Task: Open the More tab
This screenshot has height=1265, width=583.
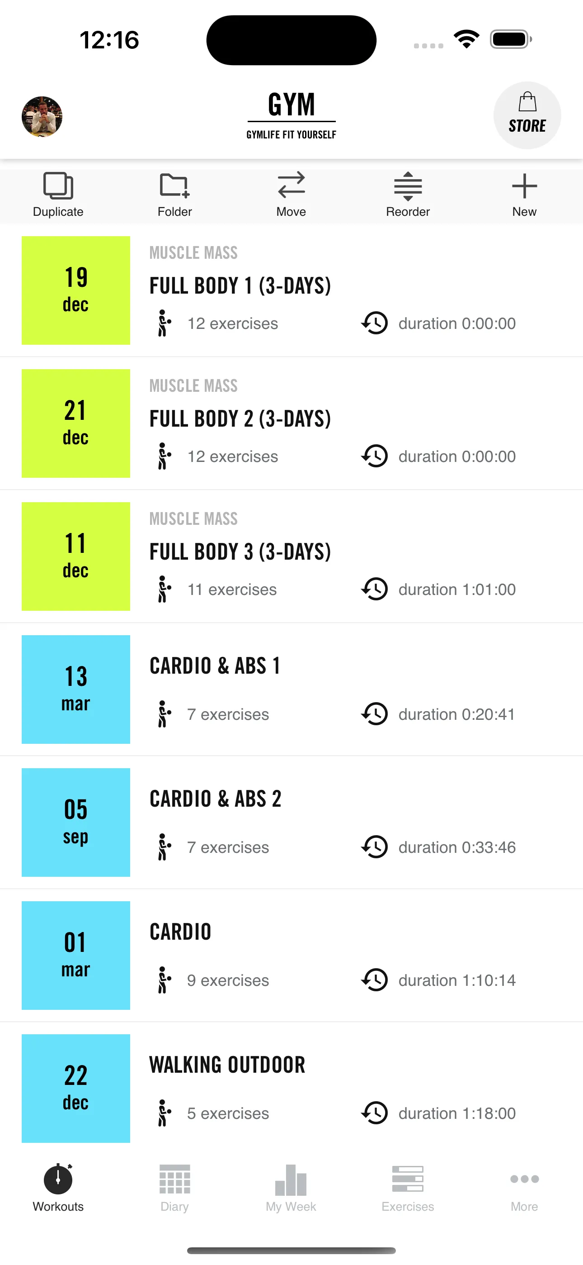Action: point(524,1186)
